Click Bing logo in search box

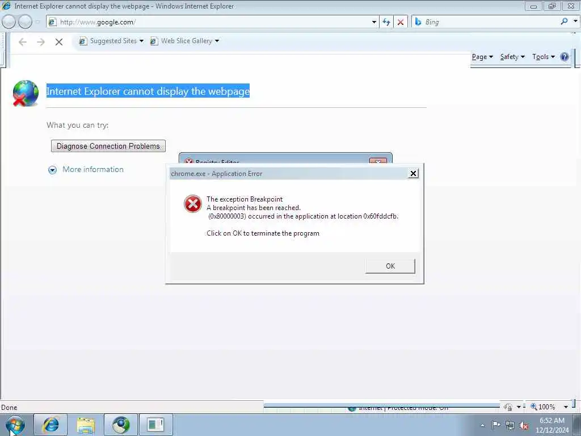click(418, 22)
